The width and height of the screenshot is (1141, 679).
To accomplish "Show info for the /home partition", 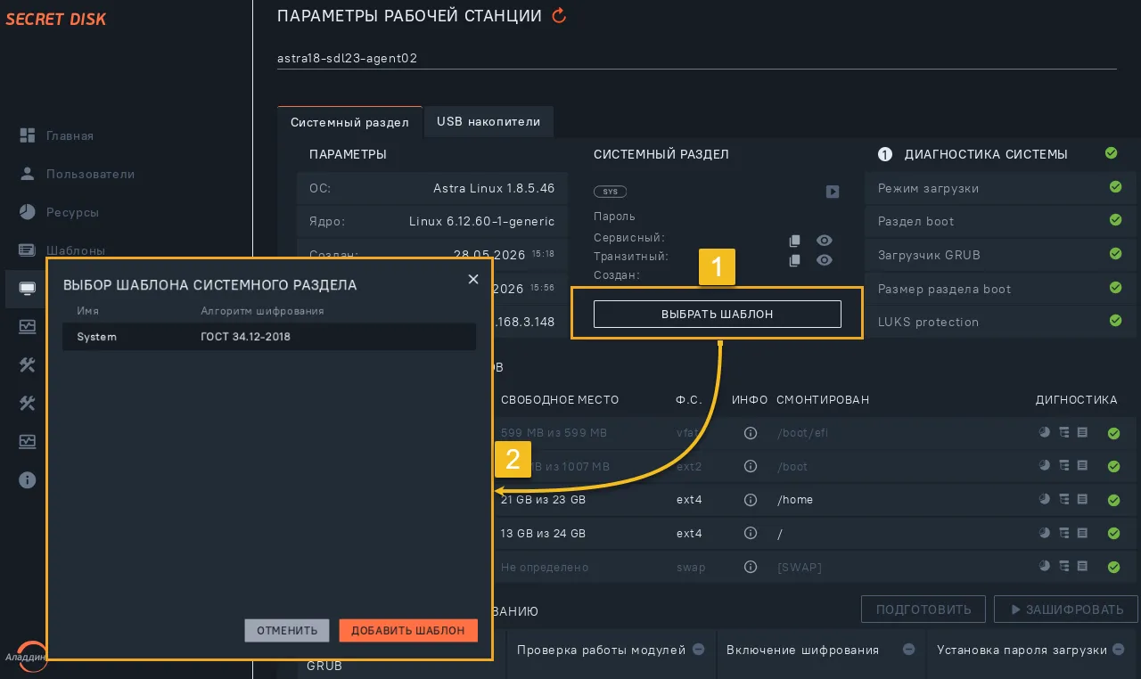I will click(750, 500).
